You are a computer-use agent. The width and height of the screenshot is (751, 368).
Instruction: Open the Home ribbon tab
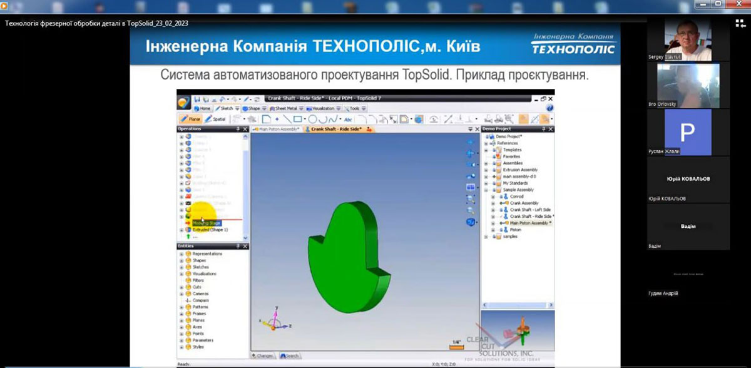point(202,108)
